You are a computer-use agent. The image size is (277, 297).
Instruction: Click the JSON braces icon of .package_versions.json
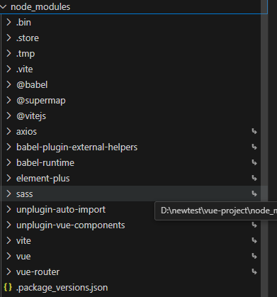coord(8,287)
